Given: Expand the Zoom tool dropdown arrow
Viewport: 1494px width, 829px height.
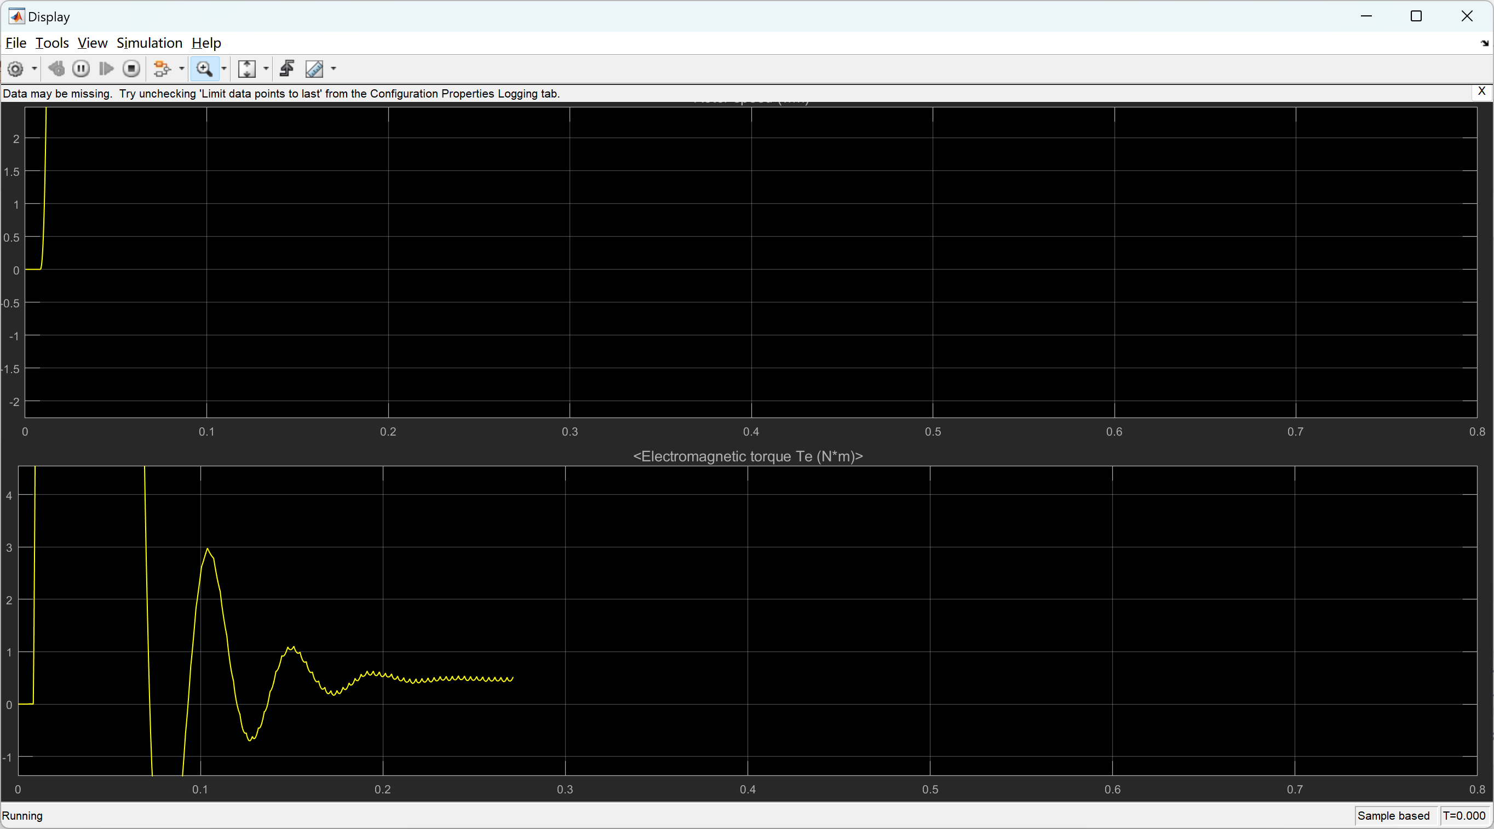Looking at the screenshot, I should 224,69.
